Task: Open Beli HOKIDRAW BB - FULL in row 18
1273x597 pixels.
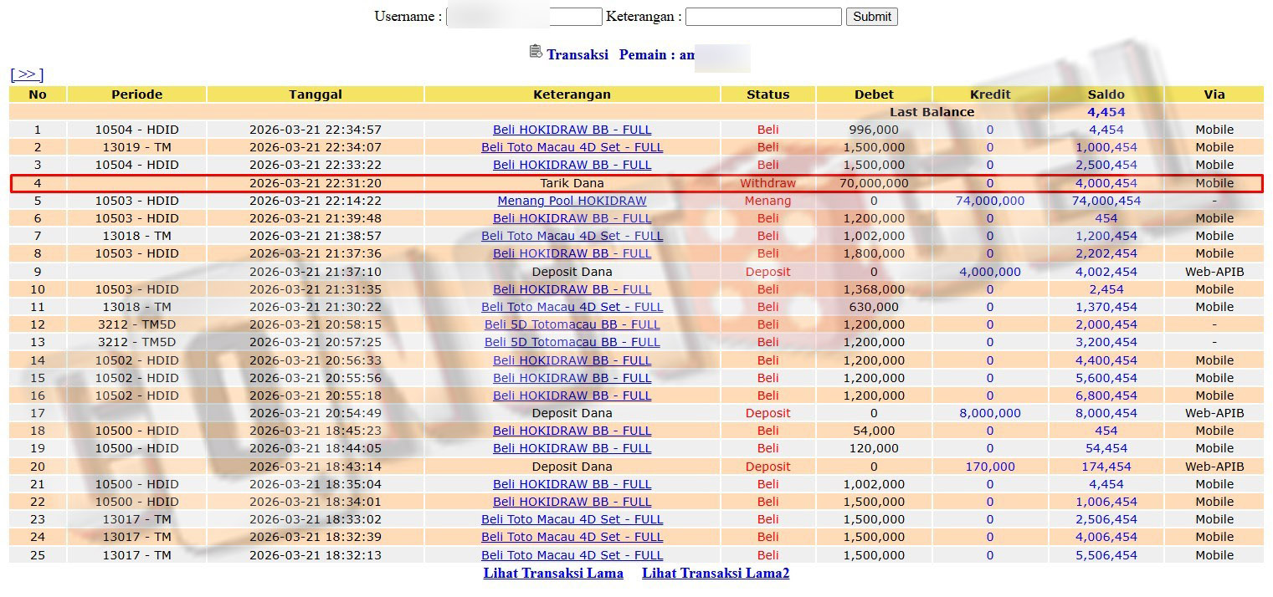Action: click(572, 431)
